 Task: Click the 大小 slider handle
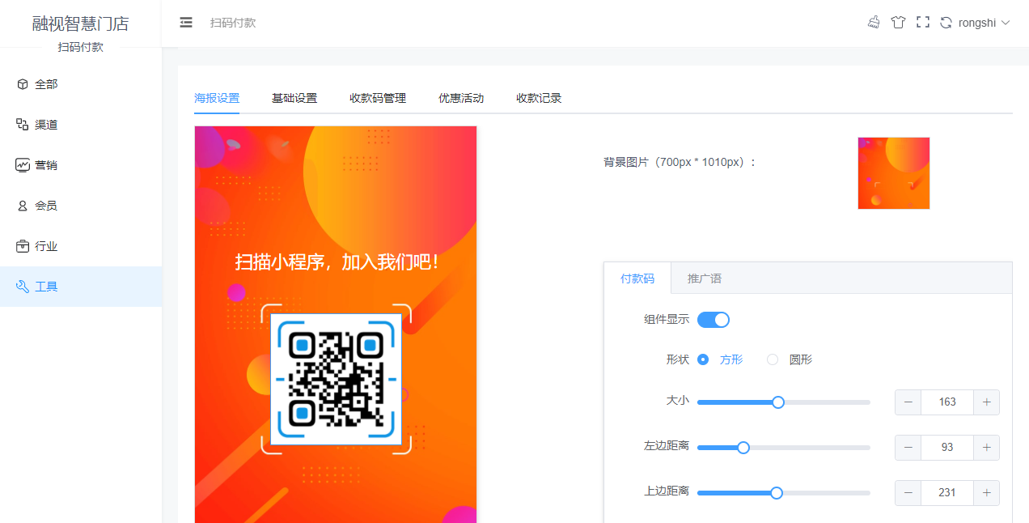778,402
